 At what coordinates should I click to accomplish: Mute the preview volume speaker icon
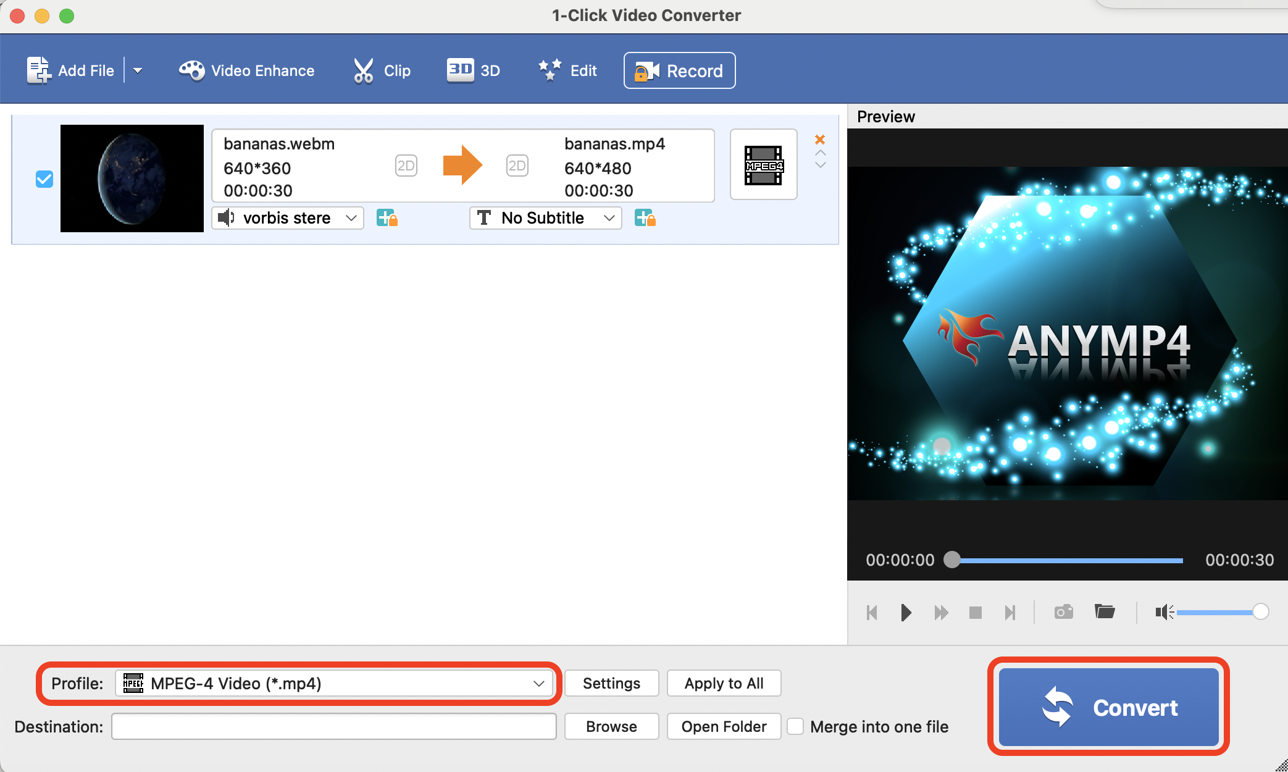coord(1165,612)
